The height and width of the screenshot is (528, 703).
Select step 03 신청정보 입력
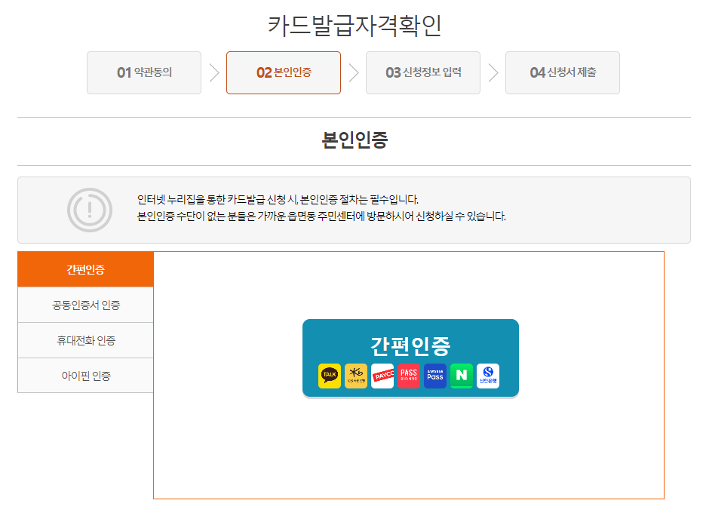[x=422, y=72]
